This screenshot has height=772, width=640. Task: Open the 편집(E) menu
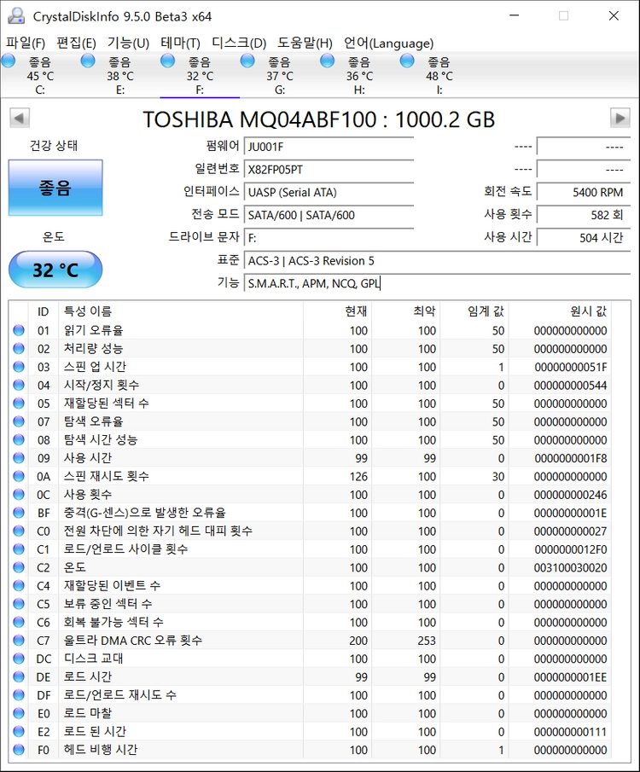pyautogui.click(x=76, y=44)
